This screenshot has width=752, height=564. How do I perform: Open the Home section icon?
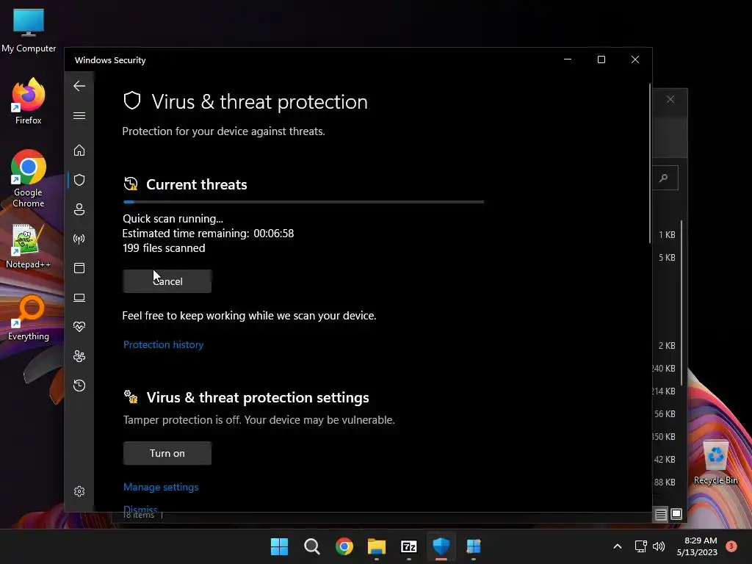79,151
